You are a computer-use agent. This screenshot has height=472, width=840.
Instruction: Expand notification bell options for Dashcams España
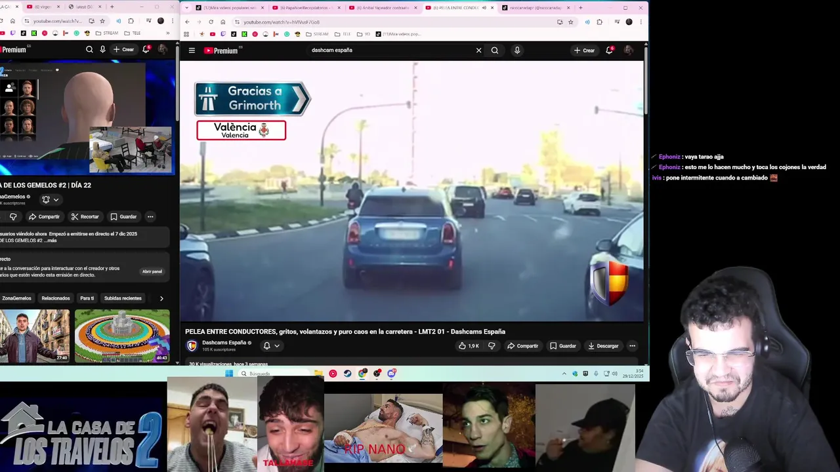(271, 346)
